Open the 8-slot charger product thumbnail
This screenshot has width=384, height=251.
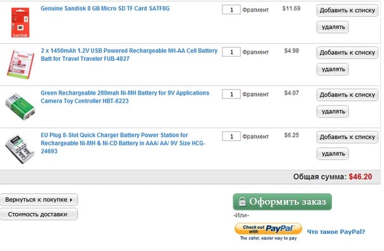pyautogui.click(x=20, y=149)
